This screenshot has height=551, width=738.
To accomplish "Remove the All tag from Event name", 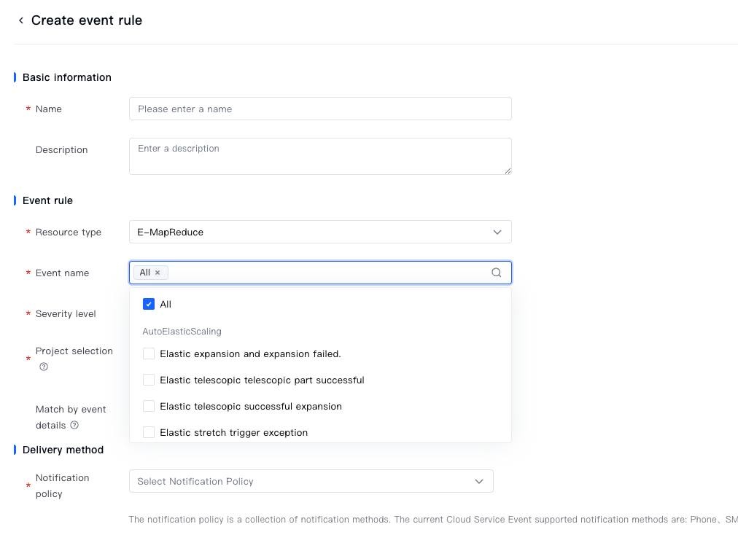I will click(x=158, y=273).
